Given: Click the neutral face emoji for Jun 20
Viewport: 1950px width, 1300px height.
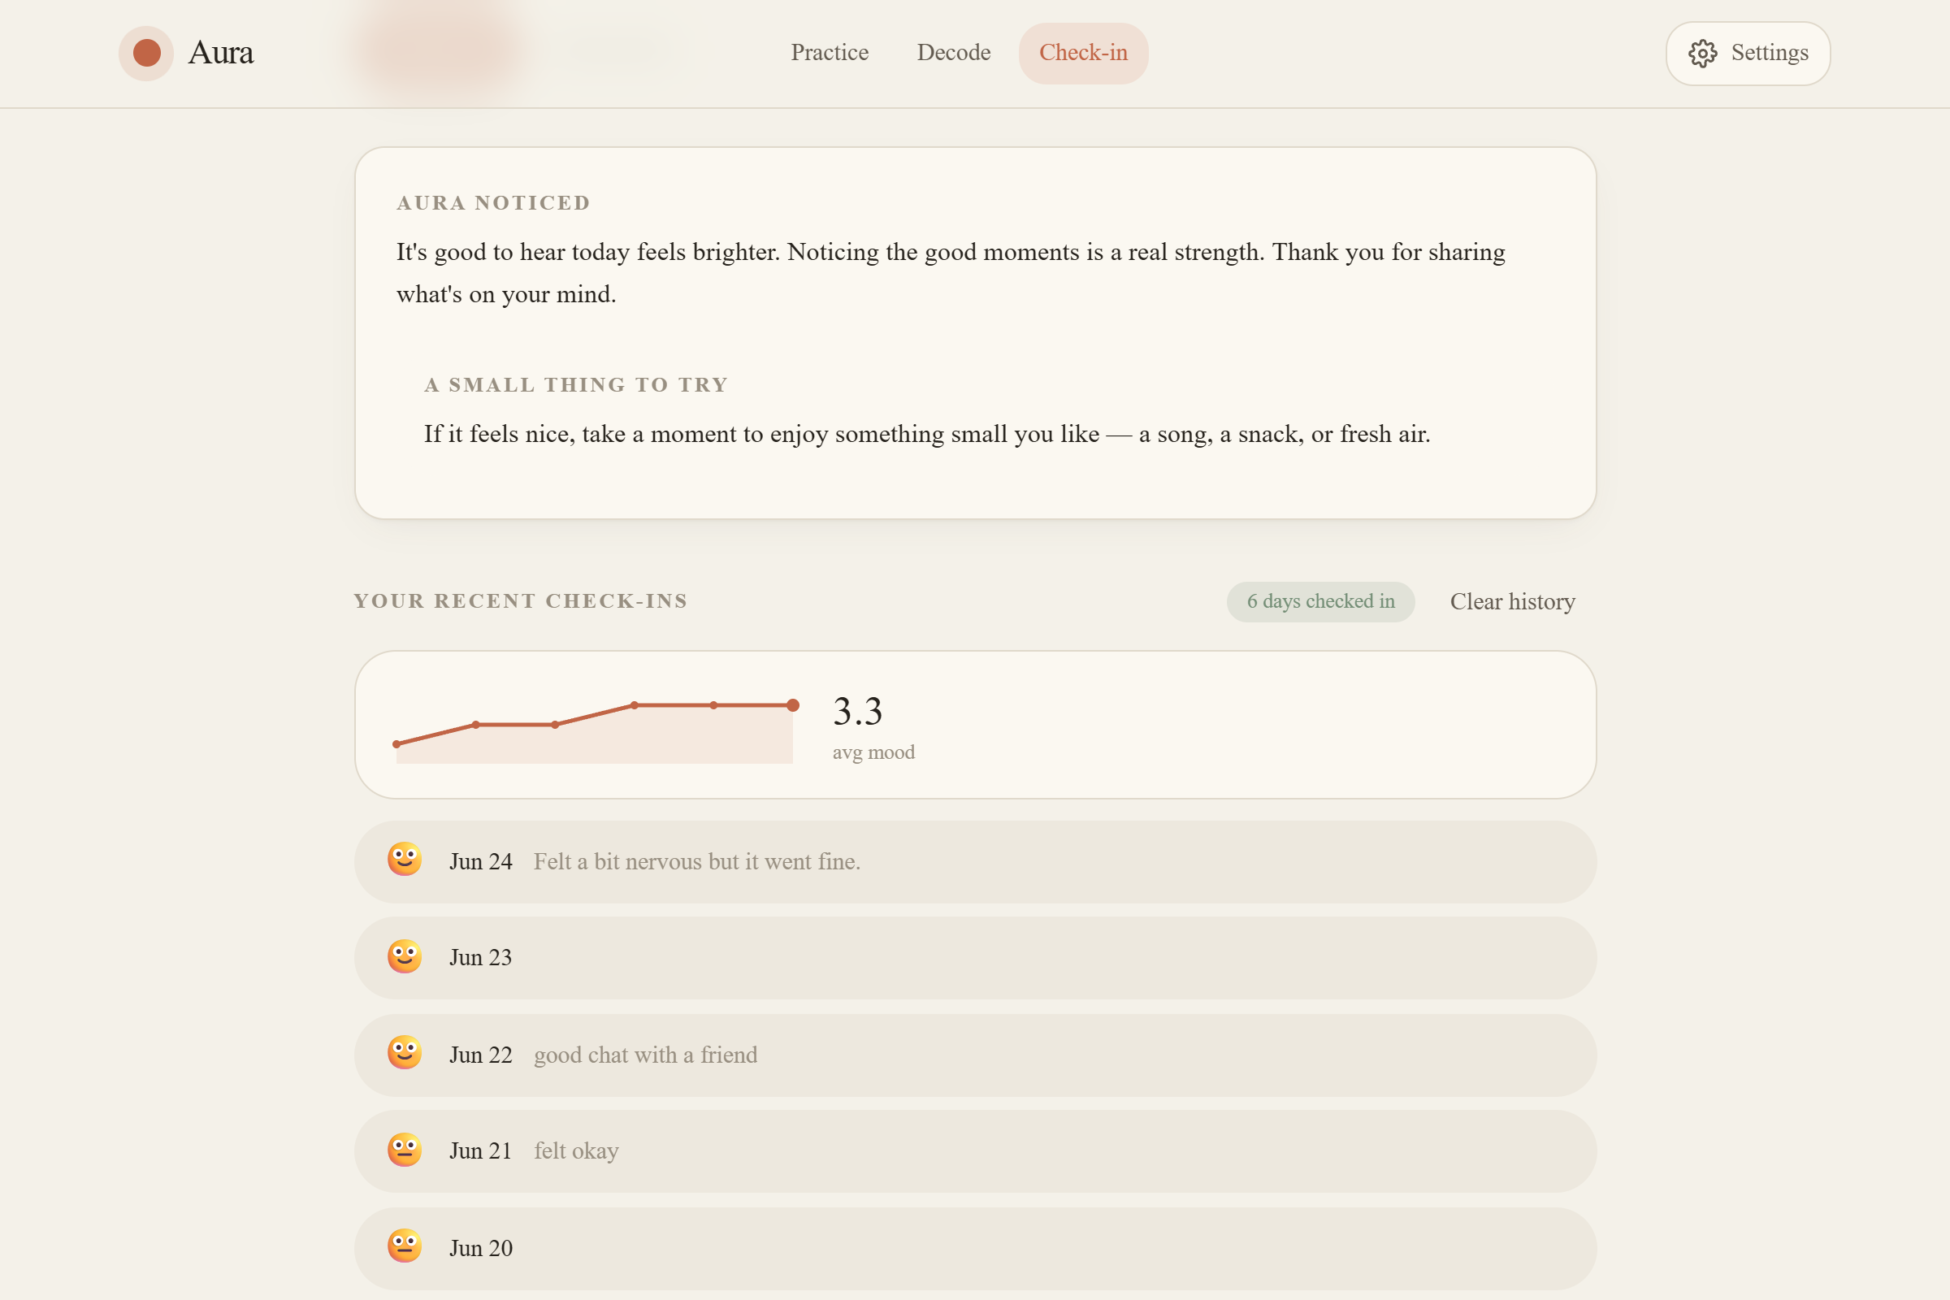Looking at the screenshot, I should point(405,1246).
